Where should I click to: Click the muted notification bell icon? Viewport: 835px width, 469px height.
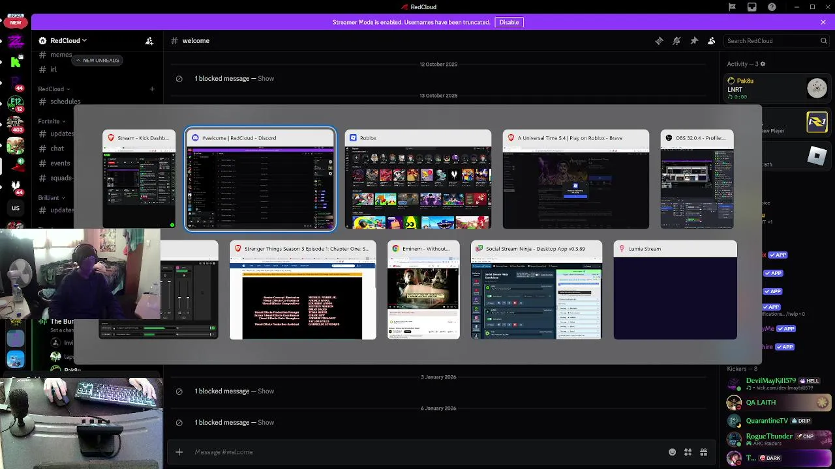(676, 40)
